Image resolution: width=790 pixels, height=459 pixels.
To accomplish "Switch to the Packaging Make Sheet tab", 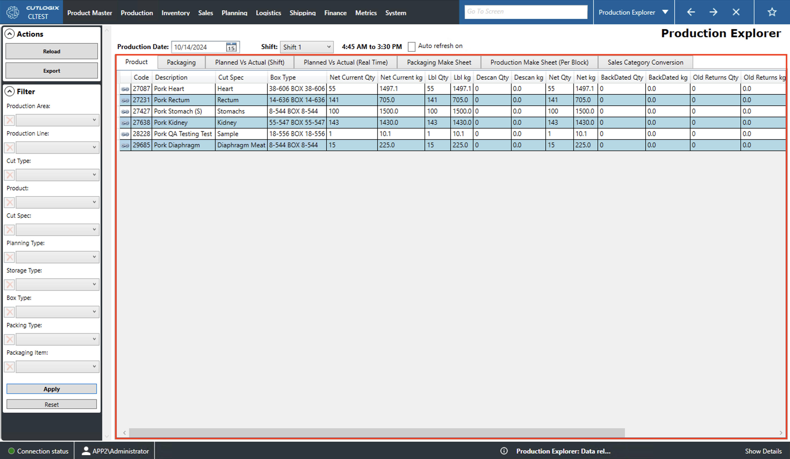I will coord(439,62).
